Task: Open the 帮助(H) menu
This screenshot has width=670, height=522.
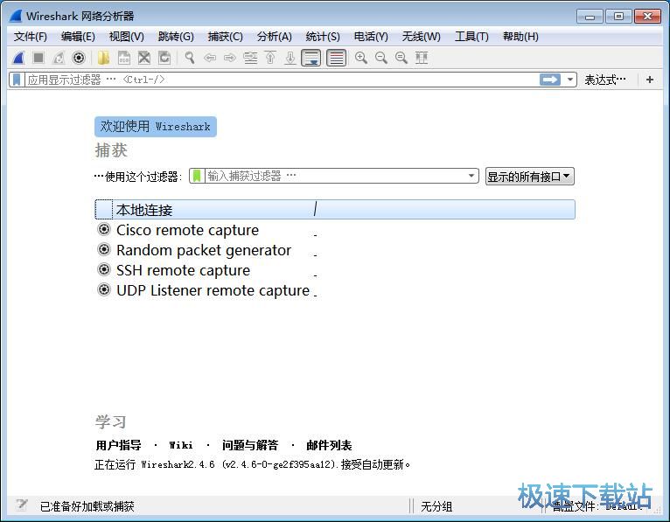Action: 520,37
